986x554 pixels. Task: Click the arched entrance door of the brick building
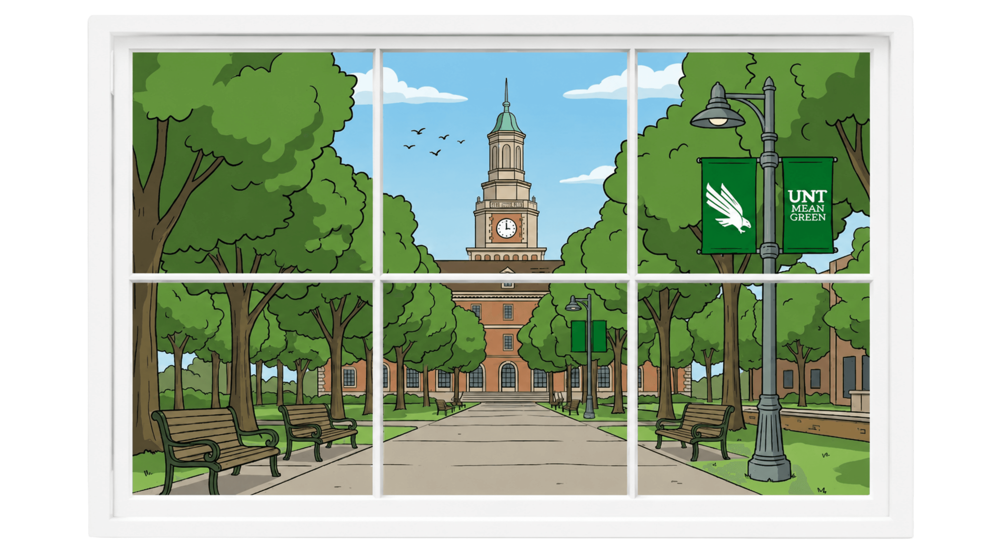tap(508, 376)
